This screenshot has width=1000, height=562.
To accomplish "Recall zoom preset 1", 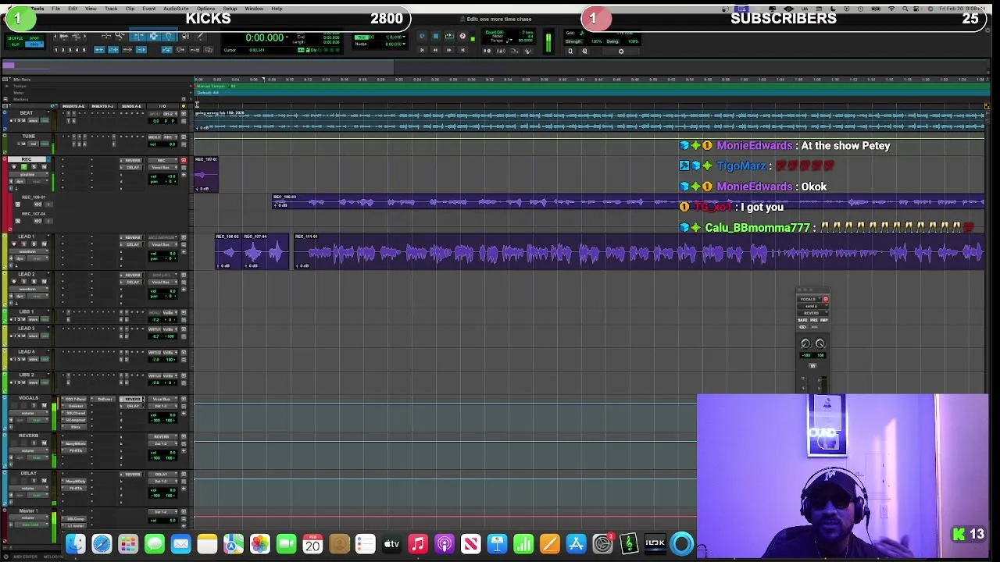I will click(56, 50).
